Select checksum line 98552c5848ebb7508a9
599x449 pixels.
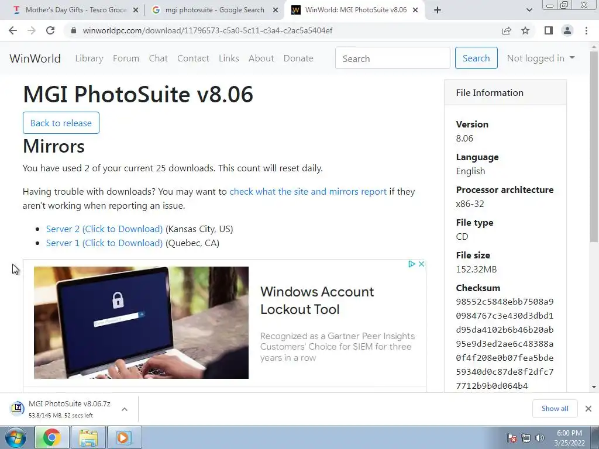click(505, 302)
